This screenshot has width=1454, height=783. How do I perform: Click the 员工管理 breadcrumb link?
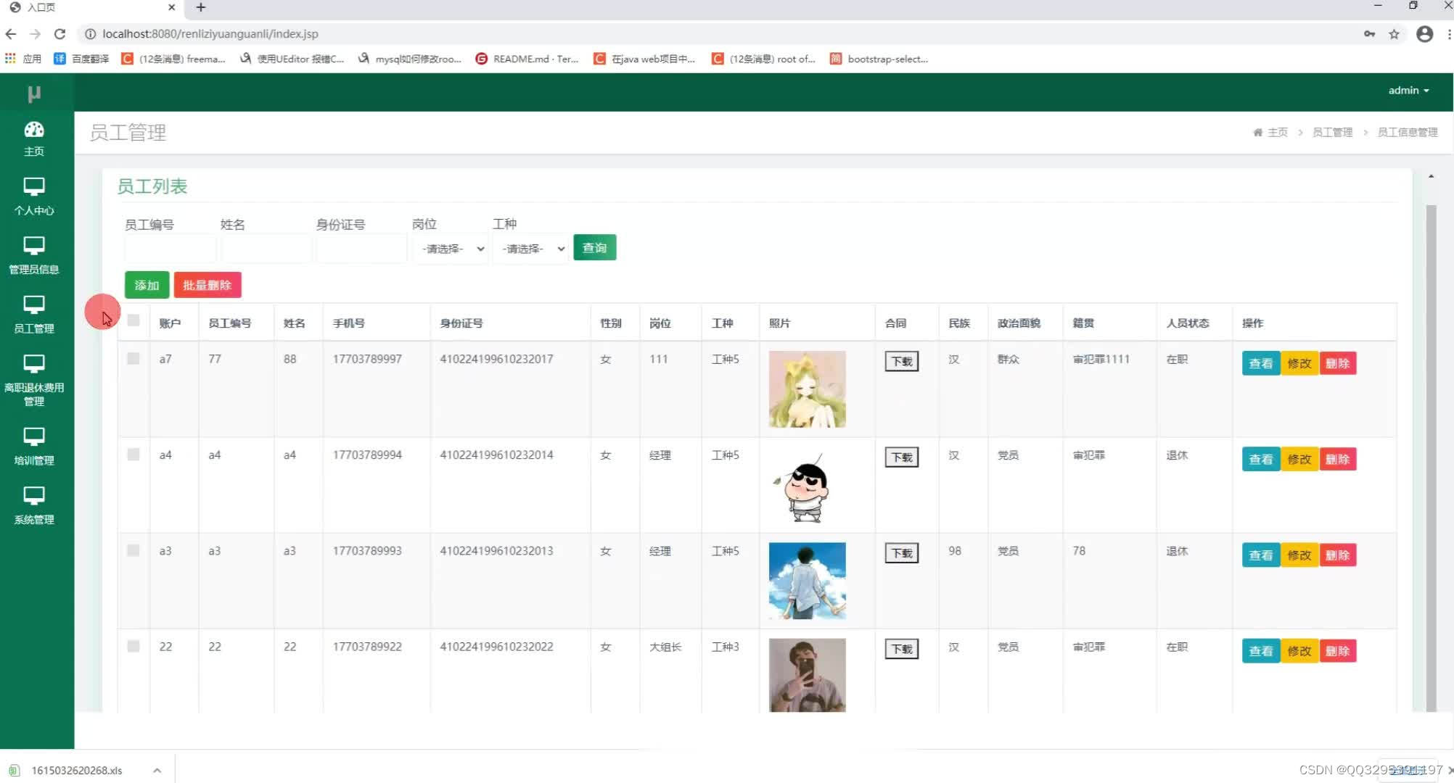click(x=1332, y=132)
